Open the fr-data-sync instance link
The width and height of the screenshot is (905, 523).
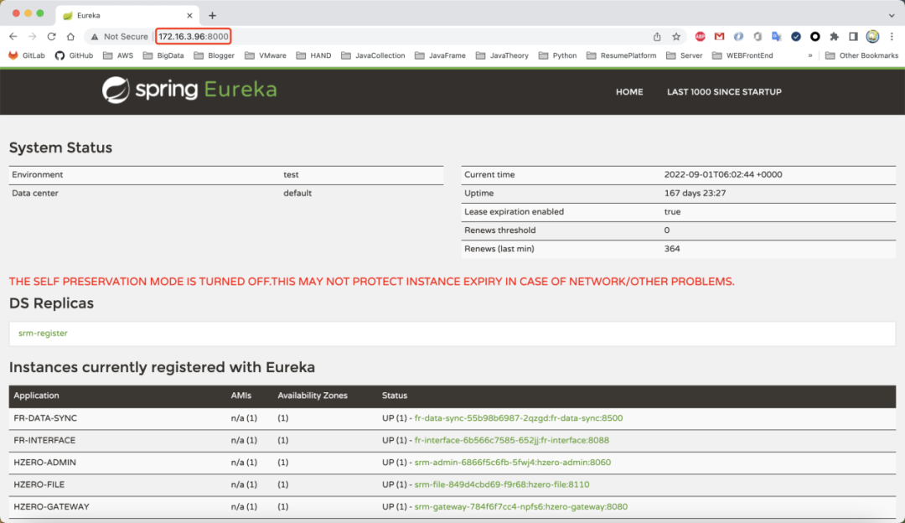click(519, 418)
